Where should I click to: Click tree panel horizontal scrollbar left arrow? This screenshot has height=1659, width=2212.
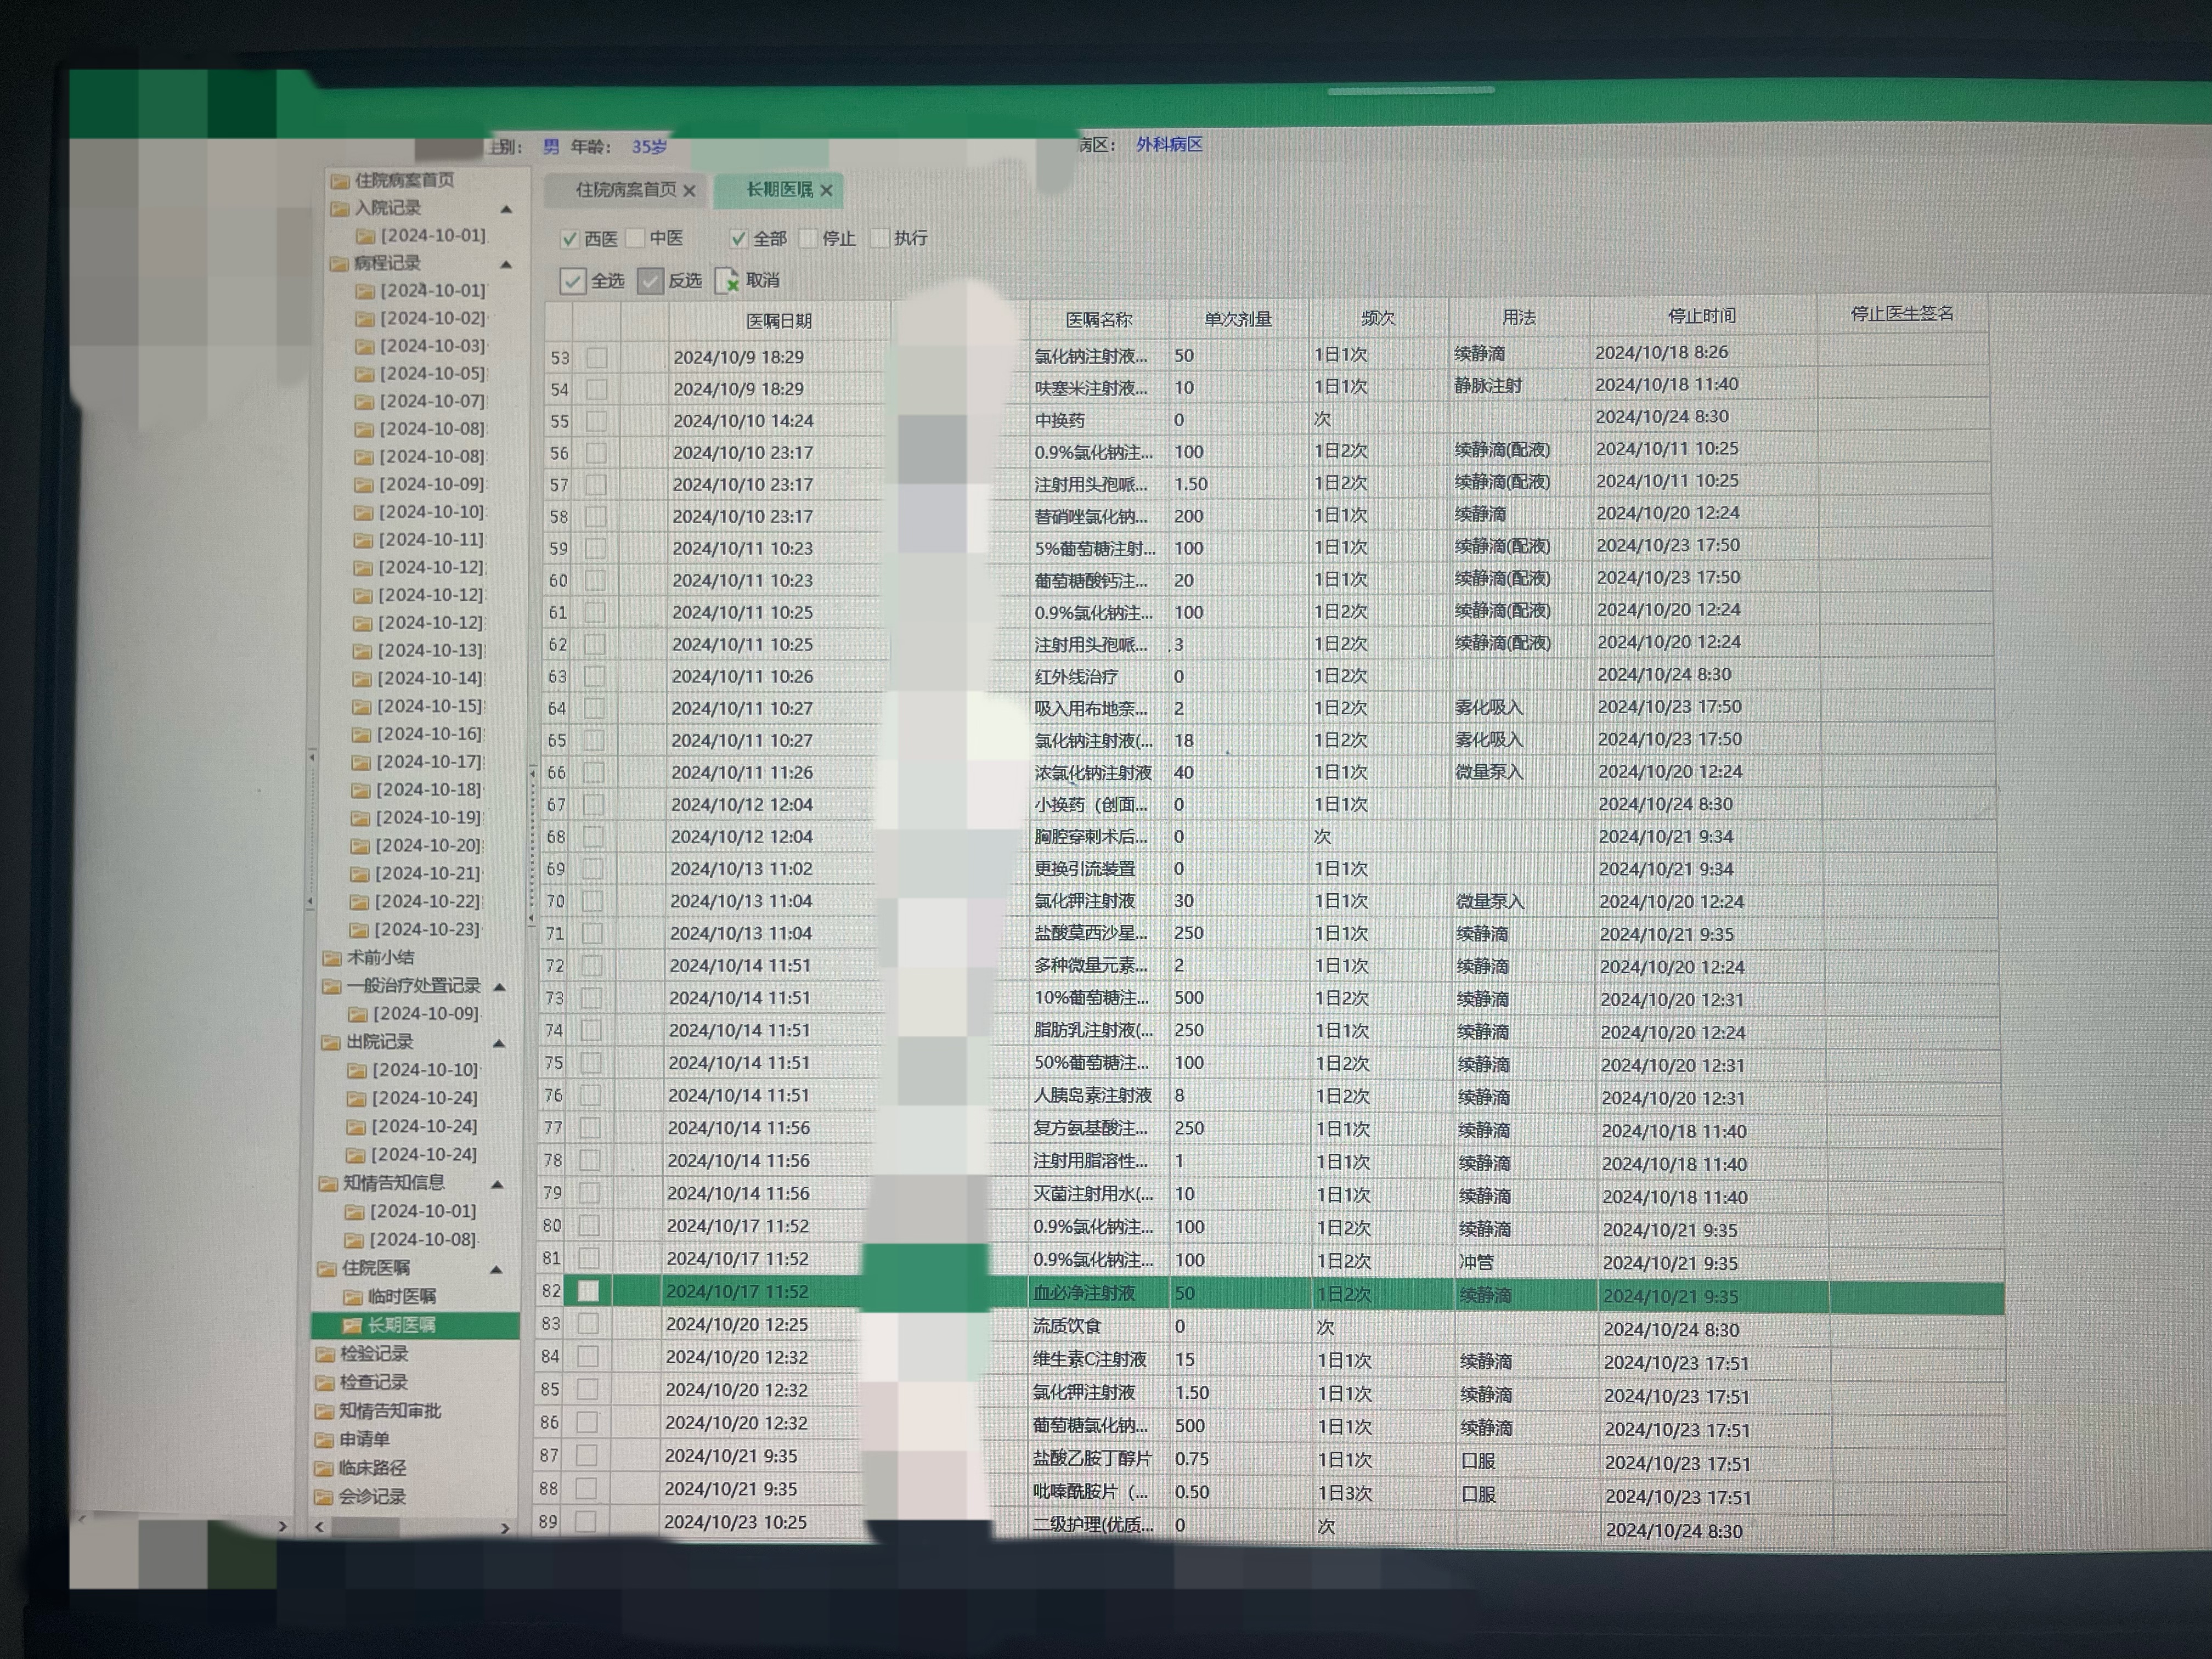[319, 1527]
